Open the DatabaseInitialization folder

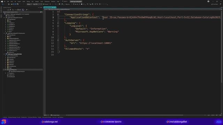(14, 39)
